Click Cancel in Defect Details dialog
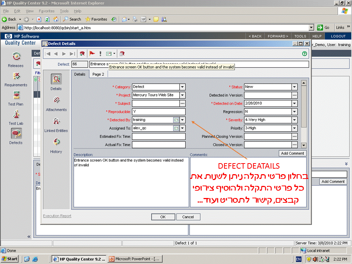Screen dimensions: 352x264 point(188,217)
